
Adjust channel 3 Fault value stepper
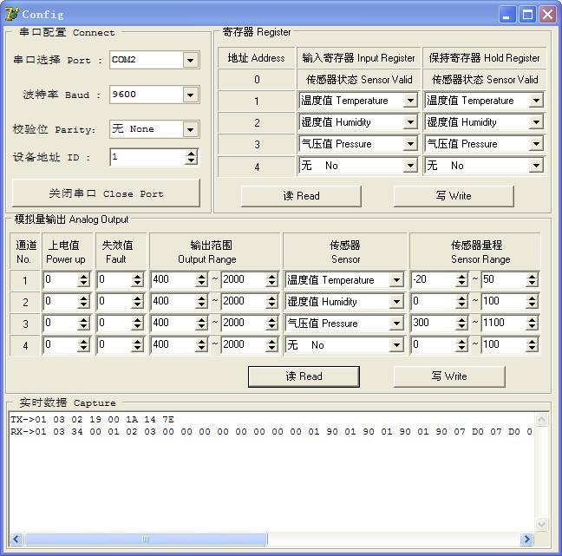(x=137, y=323)
